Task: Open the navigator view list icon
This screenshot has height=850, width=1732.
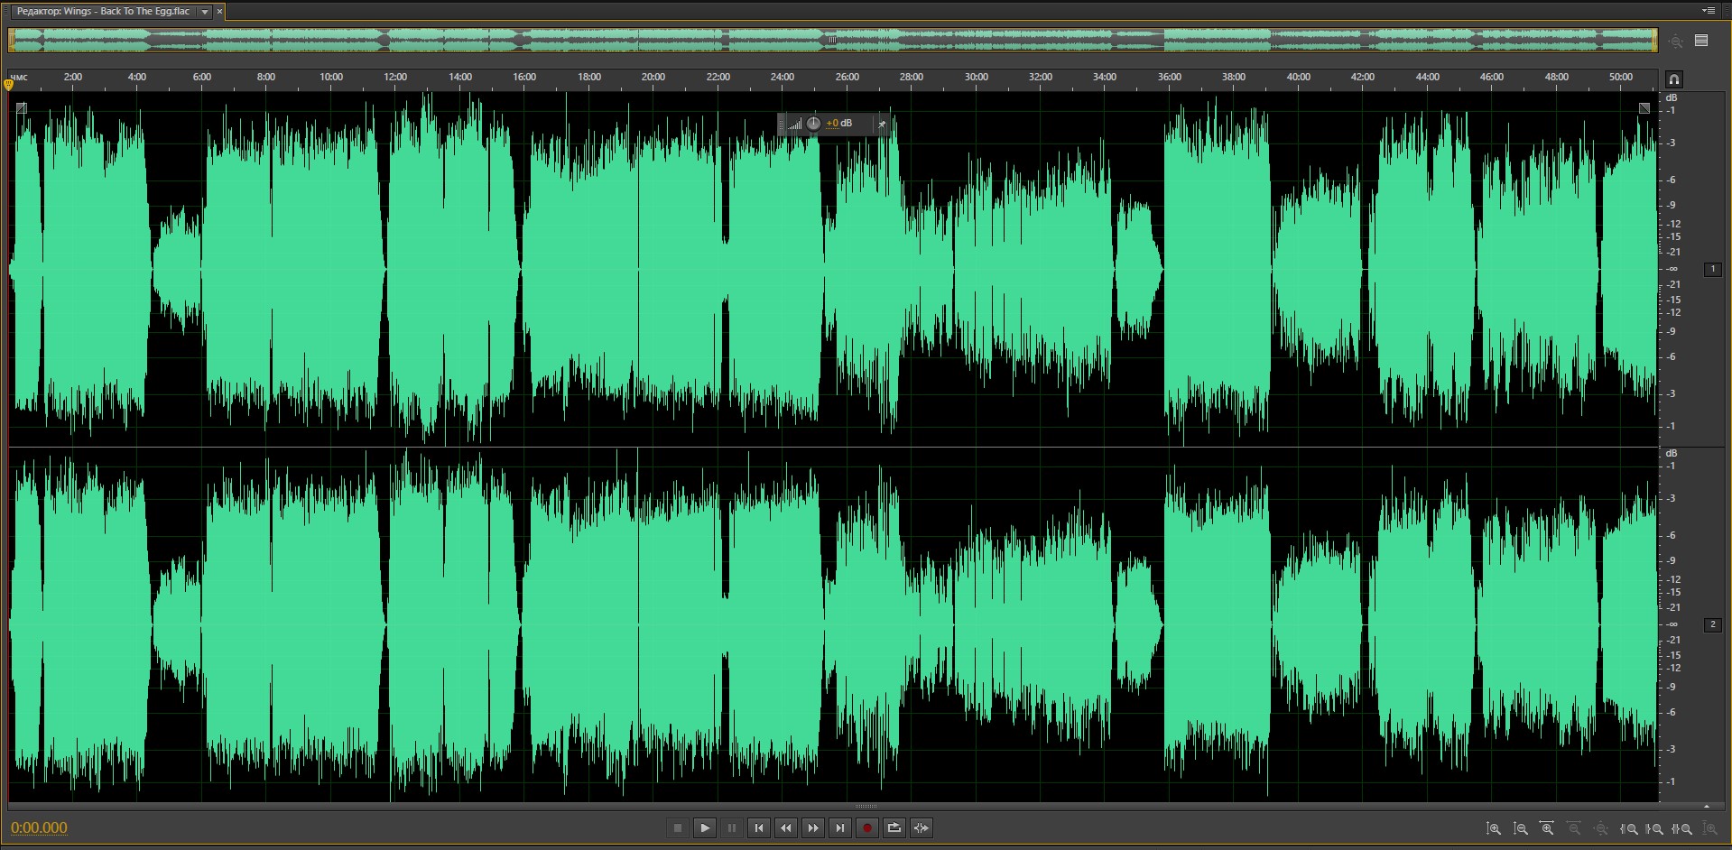Action: coord(1701,41)
